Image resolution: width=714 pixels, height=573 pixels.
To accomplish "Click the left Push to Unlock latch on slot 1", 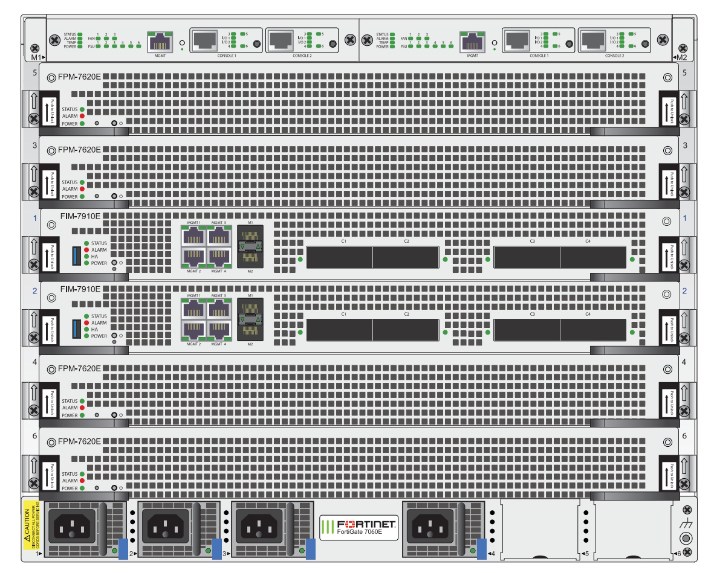I will [49, 257].
